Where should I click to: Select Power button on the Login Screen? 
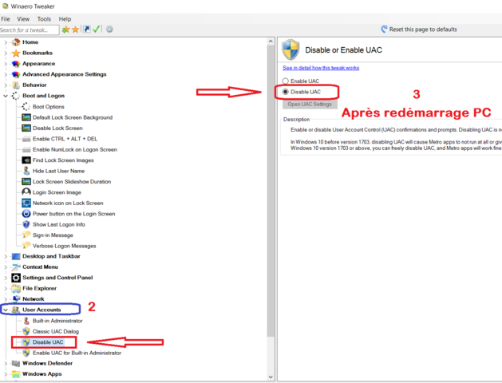[73, 214]
